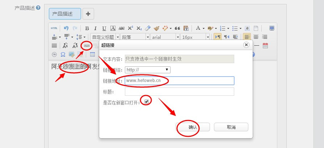Open the http:// link prefix dropdown
The width and height of the screenshot is (324, 148).
pos(148,70)
